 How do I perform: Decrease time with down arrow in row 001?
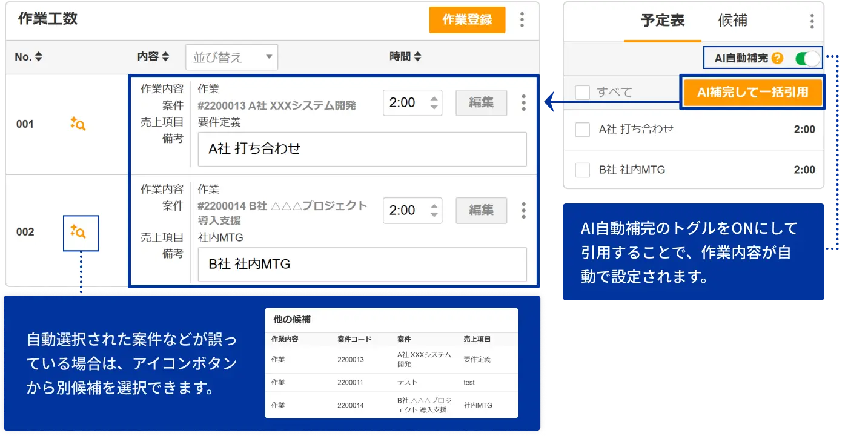[x=434, y=108]
